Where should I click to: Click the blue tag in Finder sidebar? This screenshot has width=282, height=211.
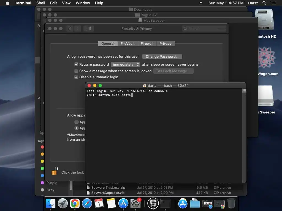[x=42, y=176]
